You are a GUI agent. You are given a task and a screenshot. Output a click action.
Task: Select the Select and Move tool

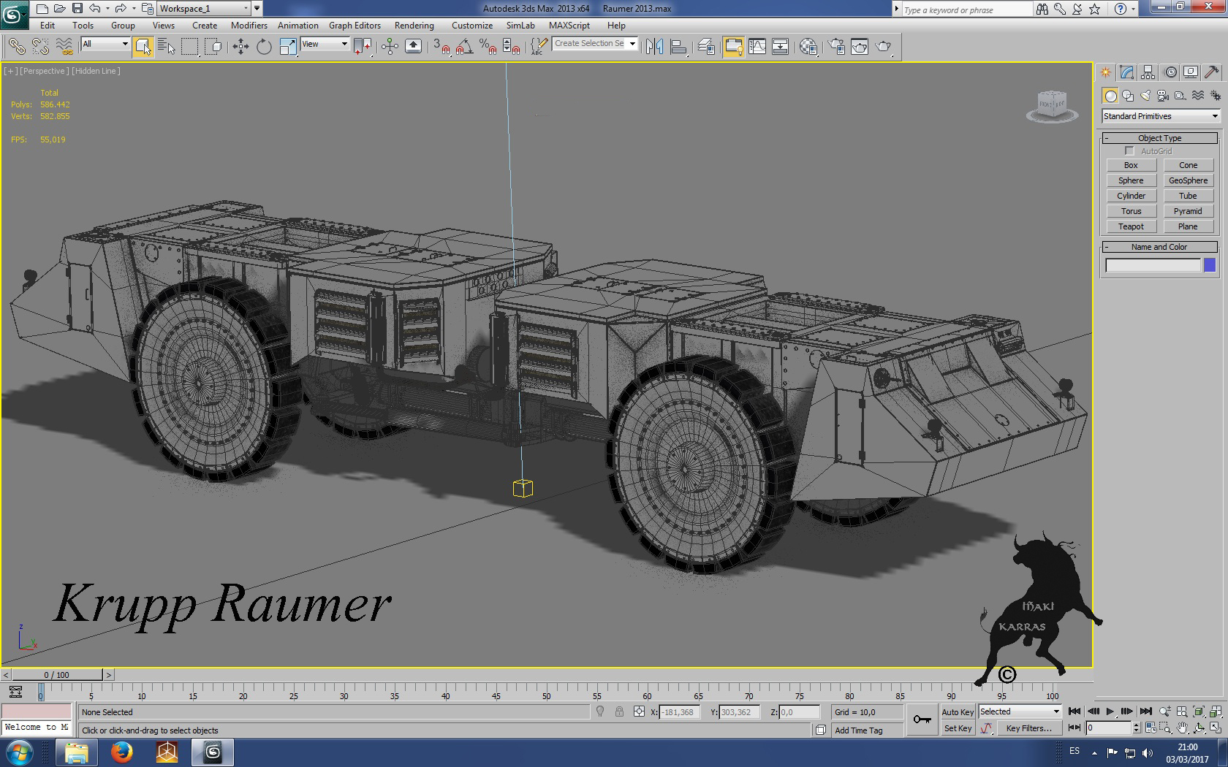click(240, 45)
